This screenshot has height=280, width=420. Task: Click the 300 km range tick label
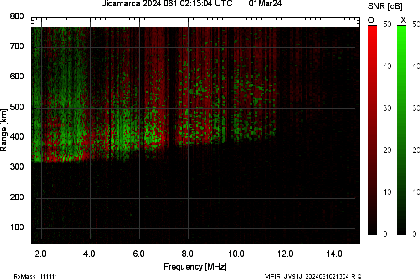[17, 167]
